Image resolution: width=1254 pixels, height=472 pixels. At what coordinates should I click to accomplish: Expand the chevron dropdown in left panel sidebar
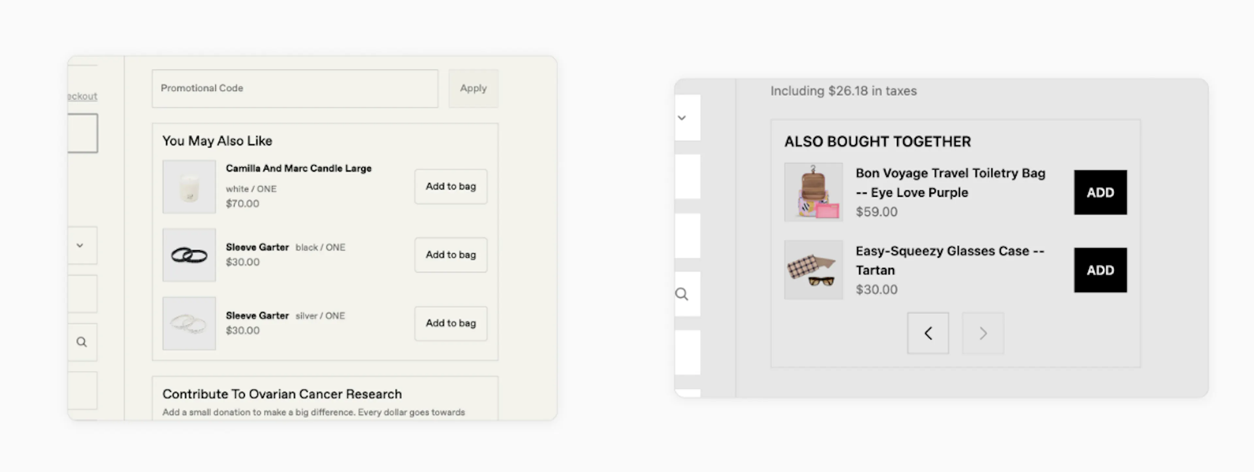tap(80, 245)
